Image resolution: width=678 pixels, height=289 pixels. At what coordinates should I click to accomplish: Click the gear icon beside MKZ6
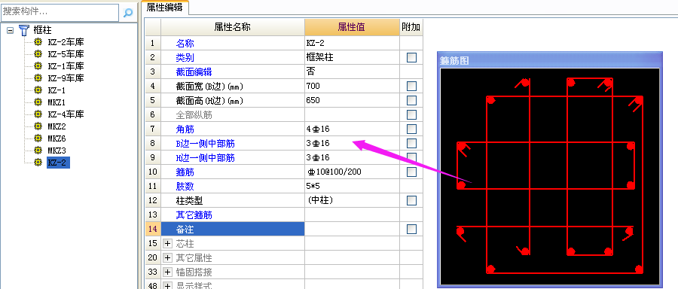pyautogui.click(x=38, y=138)
